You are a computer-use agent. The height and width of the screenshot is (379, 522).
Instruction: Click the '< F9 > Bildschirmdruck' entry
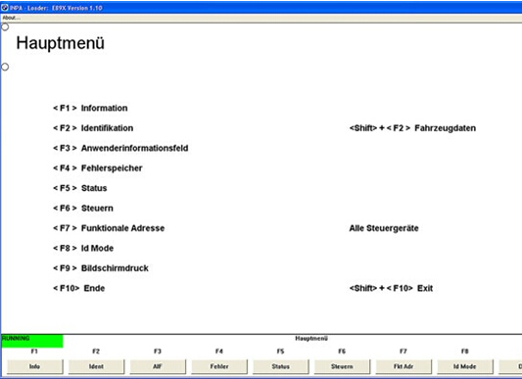[101, 268]
